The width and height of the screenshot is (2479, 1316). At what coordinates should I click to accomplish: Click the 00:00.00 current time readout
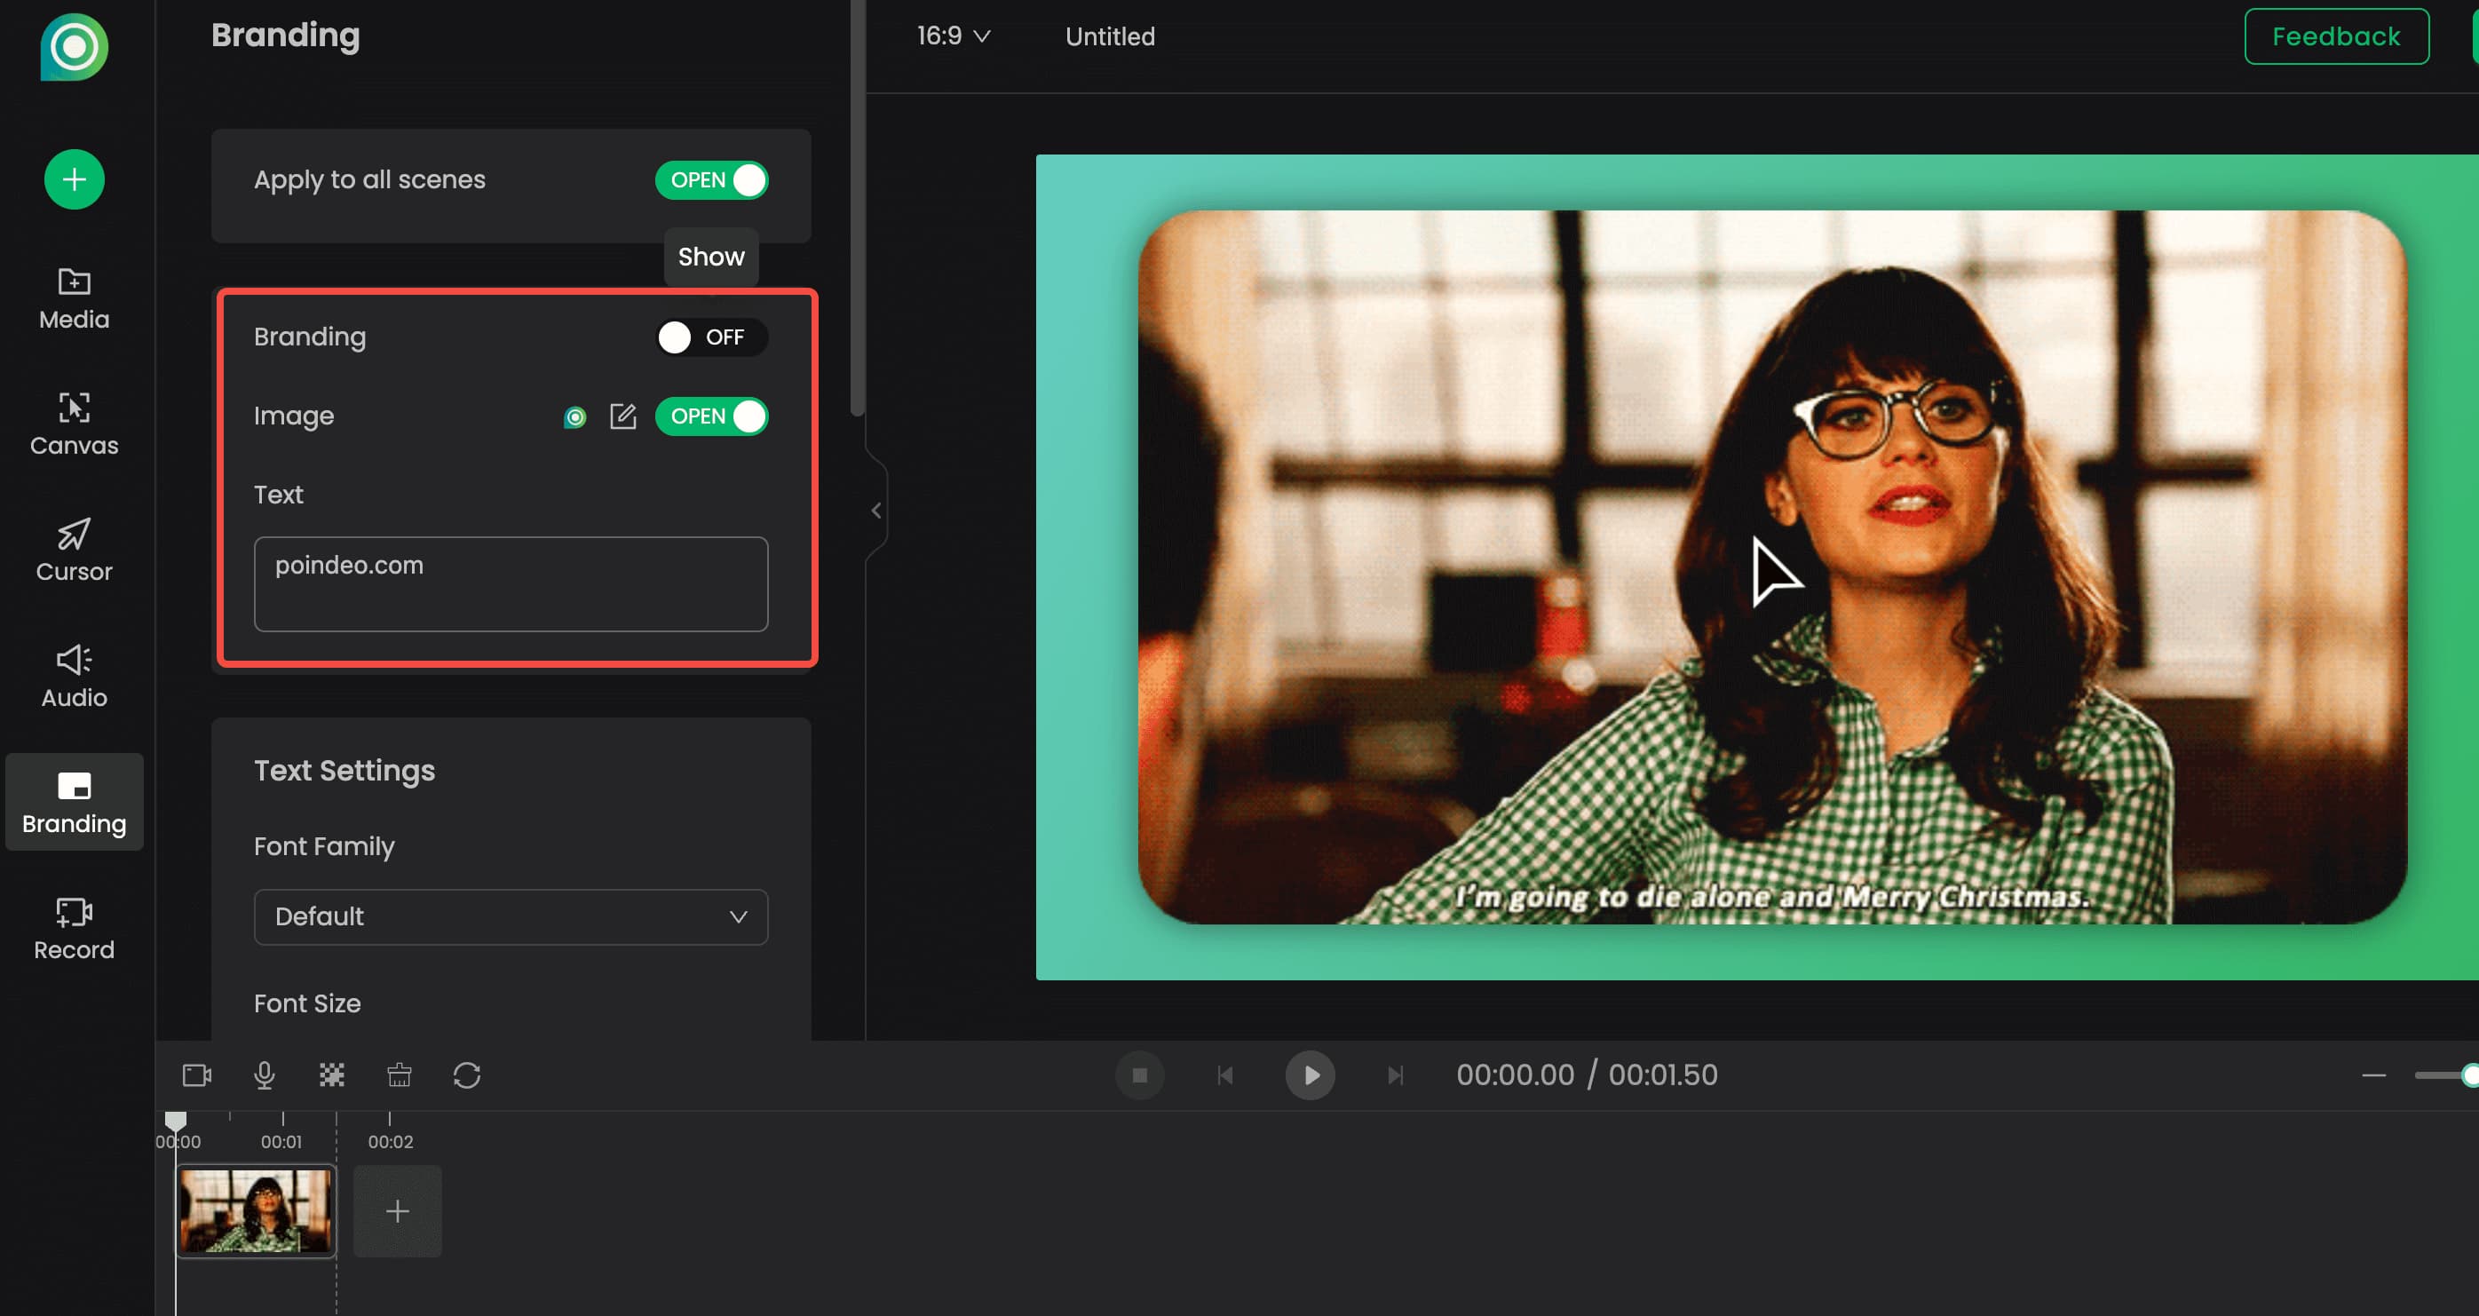tap(1515, 1074)
